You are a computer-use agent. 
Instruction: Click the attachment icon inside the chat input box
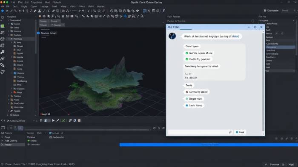[230, 132]
